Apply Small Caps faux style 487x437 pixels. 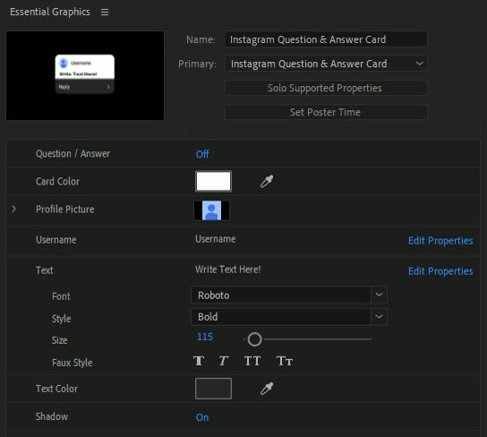tap(285, 361)
